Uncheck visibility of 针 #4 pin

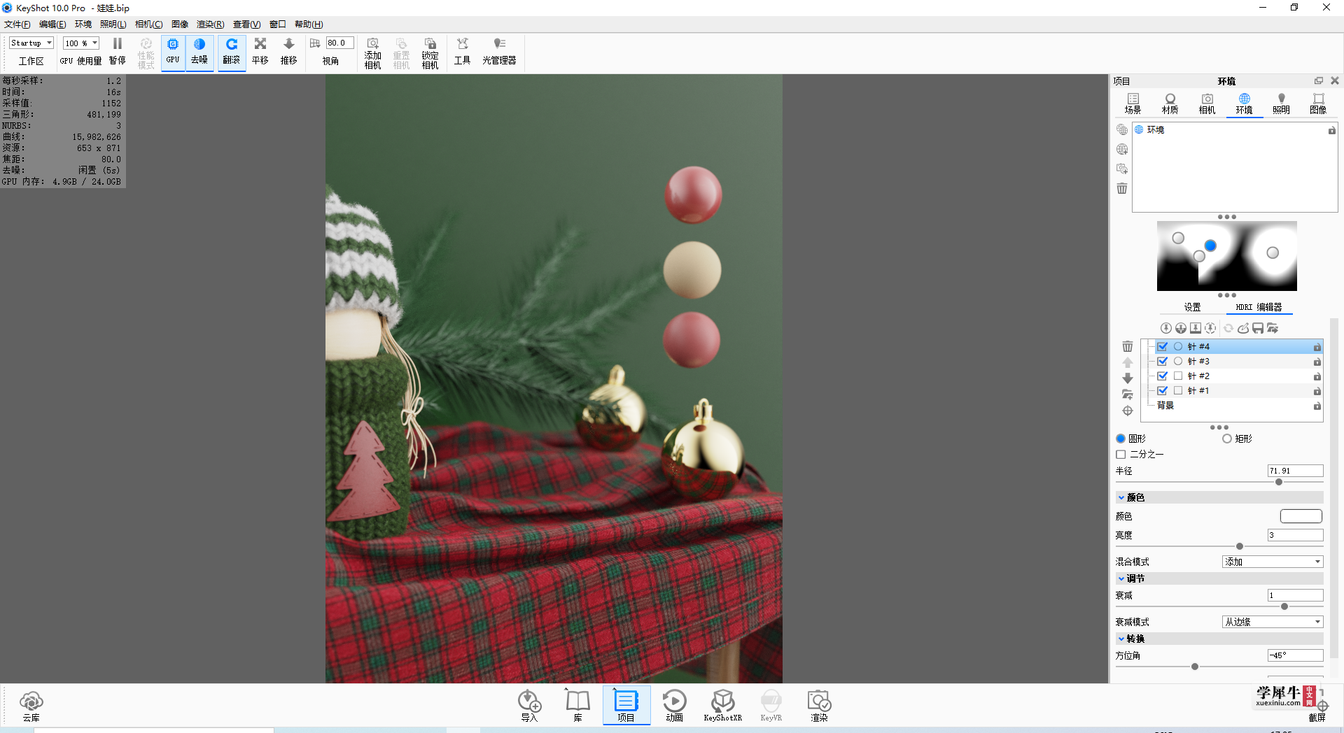[1163, 347]
